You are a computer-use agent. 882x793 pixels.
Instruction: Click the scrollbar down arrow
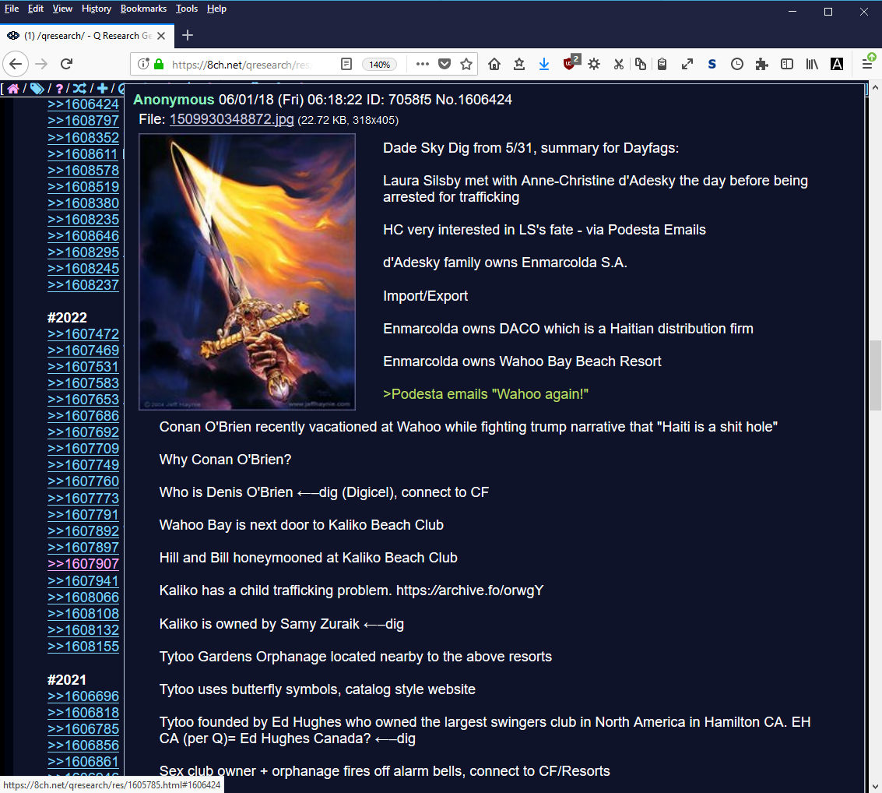click(875, 786)
